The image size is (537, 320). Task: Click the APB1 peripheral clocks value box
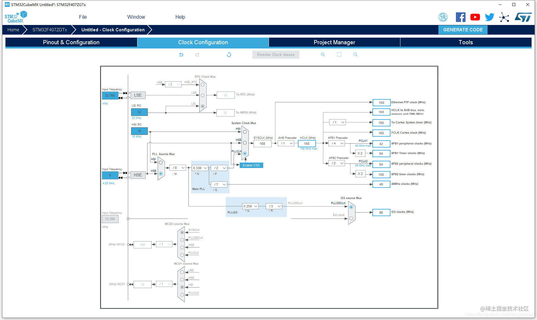[x=381, y=144]
